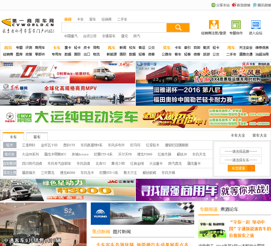
Task: Open 图库 in main navigation
Action: pyautogui.click(x=19, y=54)
